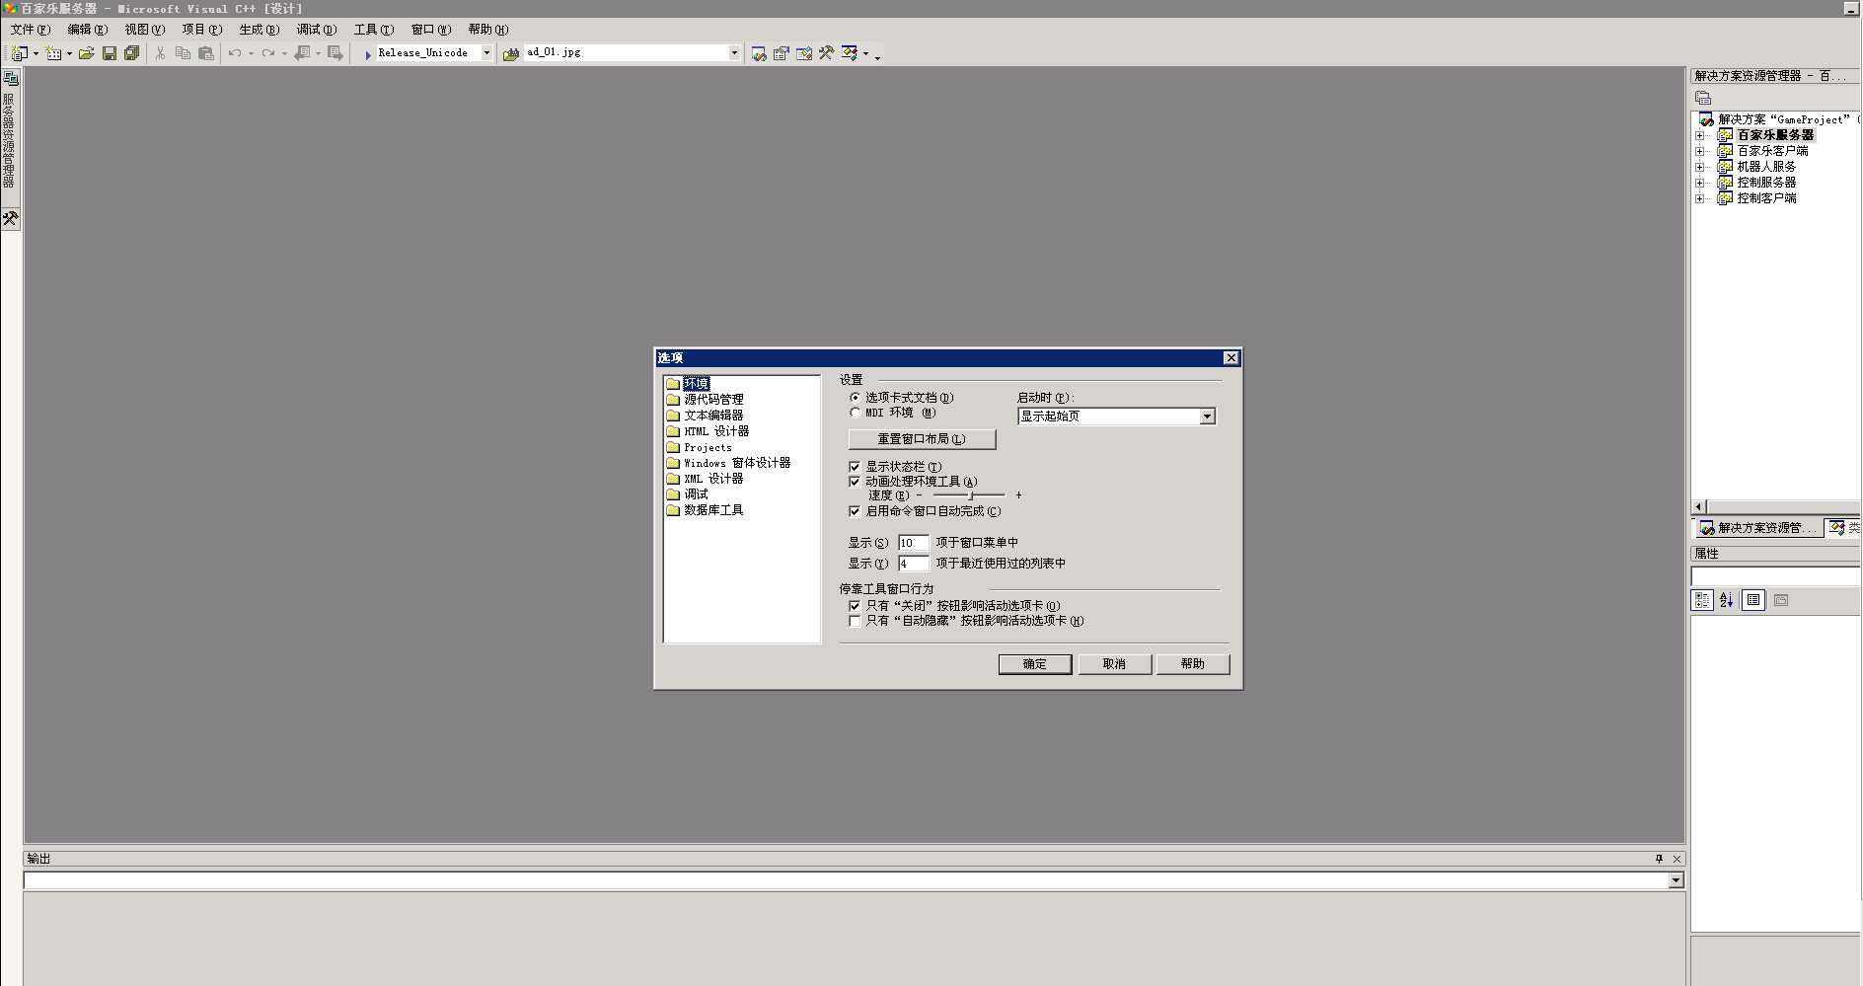Click the Start debugging play arrow

pyautogui.click(x=367, y=54)
